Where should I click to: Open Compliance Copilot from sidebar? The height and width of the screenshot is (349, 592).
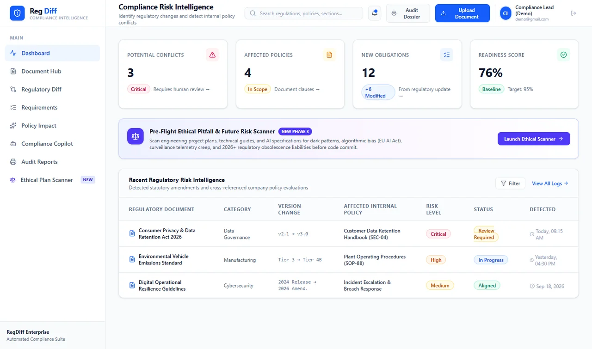point(52,144)
